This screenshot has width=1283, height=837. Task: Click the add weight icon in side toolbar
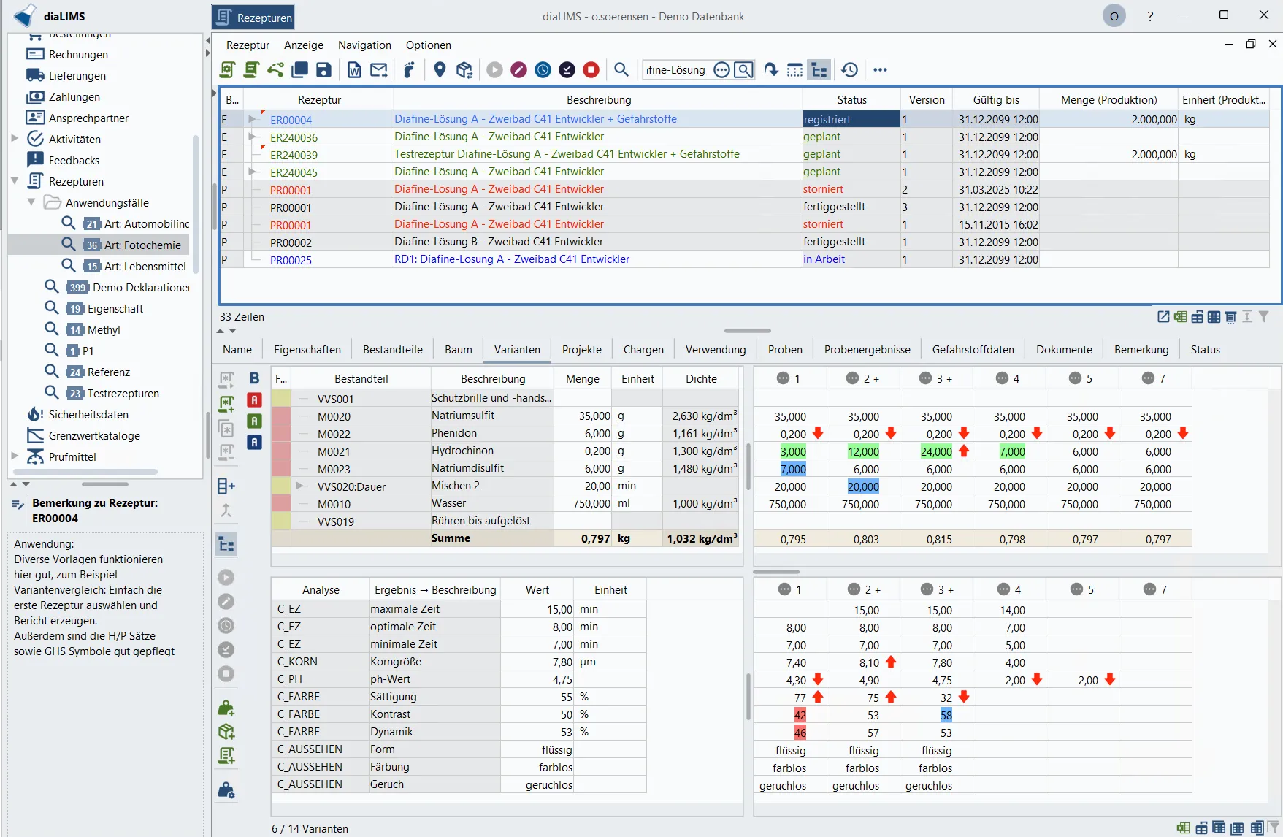click(226, 708)
